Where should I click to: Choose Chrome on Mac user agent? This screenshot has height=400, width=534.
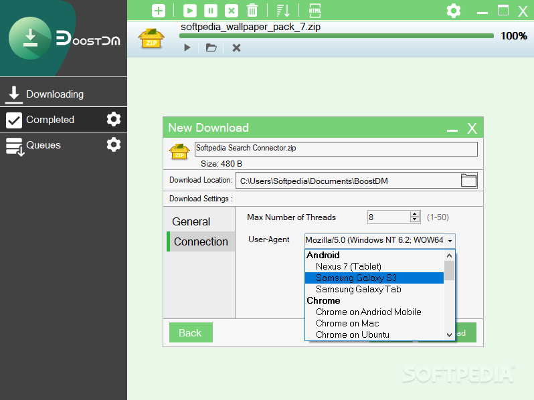point(374,323)
